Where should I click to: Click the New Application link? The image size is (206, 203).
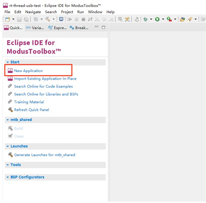(28, 71)
